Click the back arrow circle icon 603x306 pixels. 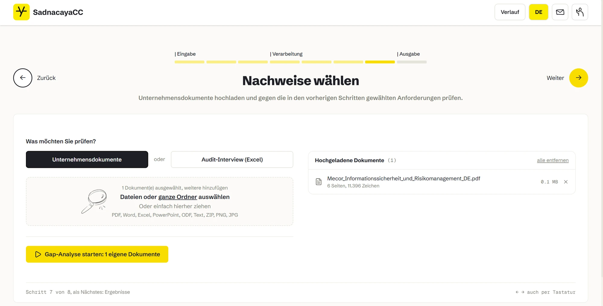click(x=23, y=78)
